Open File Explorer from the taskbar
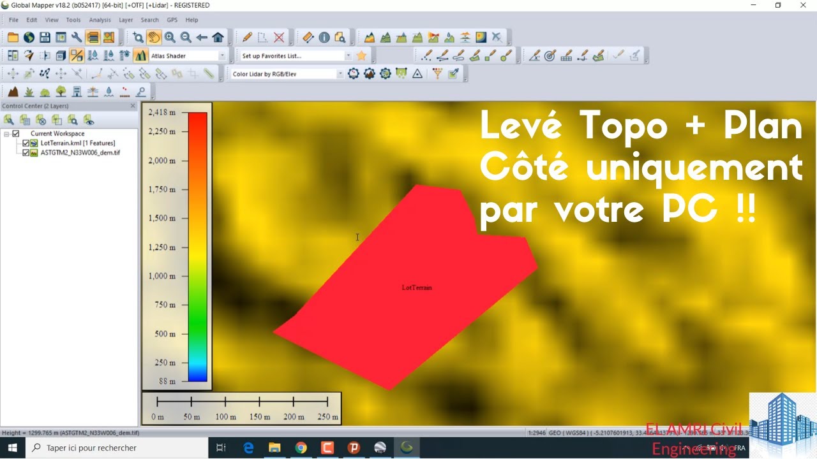Screen dimensions: 817x459 pyautogui.click(x=274, y=448)
